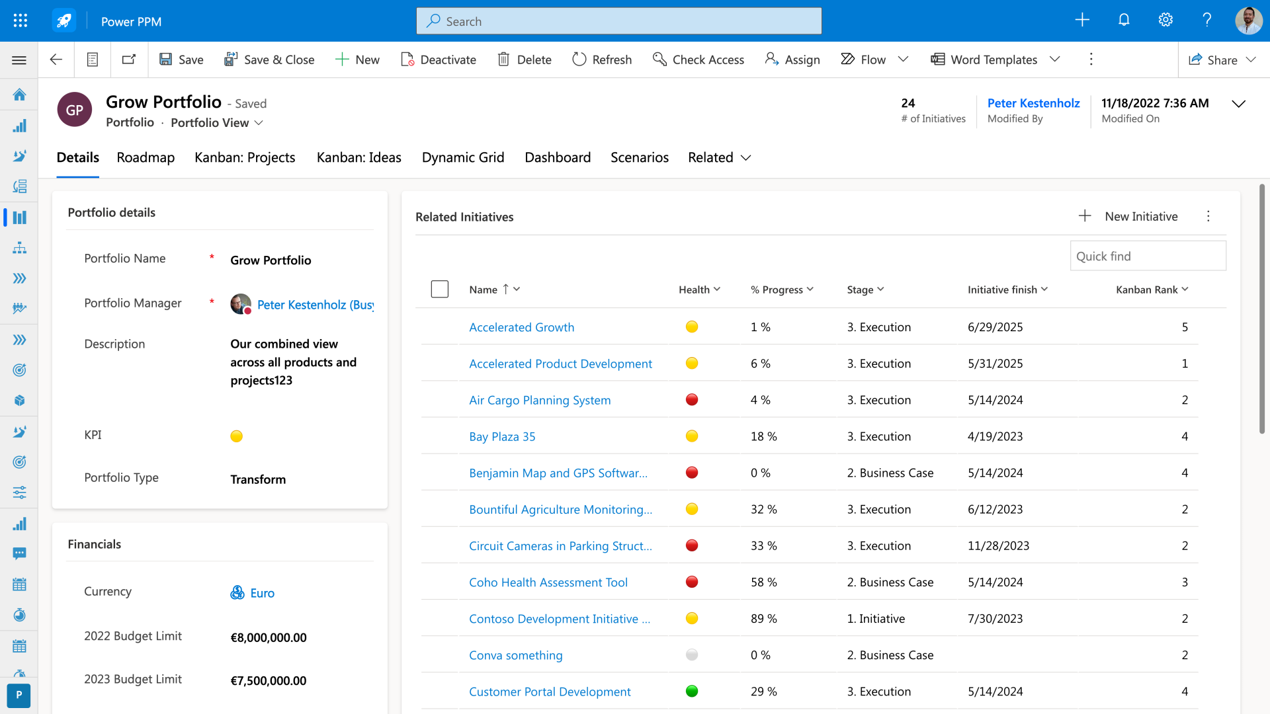Click Refresh in the command bar
Image resolution: width=1270 pixels, height=714 pixels.
coord(602,59)
